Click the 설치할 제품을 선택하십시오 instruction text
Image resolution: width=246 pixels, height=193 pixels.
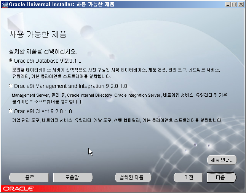tap(43, 51)
